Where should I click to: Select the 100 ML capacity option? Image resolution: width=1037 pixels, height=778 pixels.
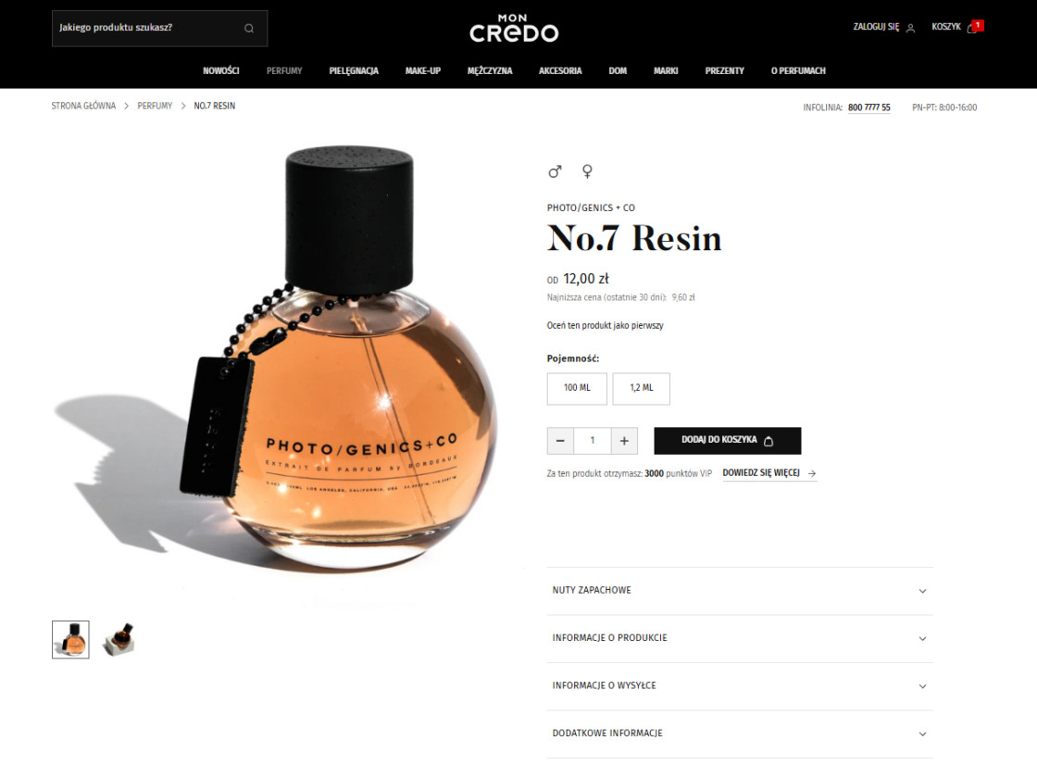tap(577, 388)
